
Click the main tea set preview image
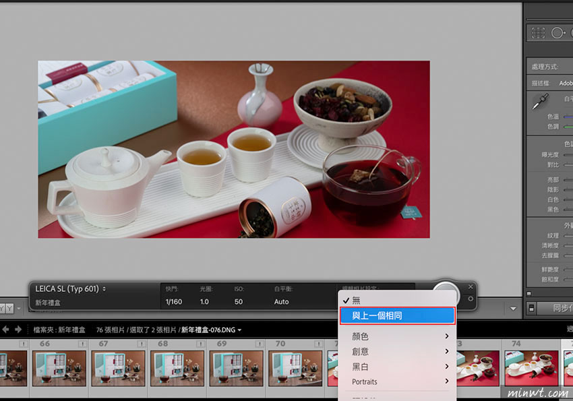(234, 150)
